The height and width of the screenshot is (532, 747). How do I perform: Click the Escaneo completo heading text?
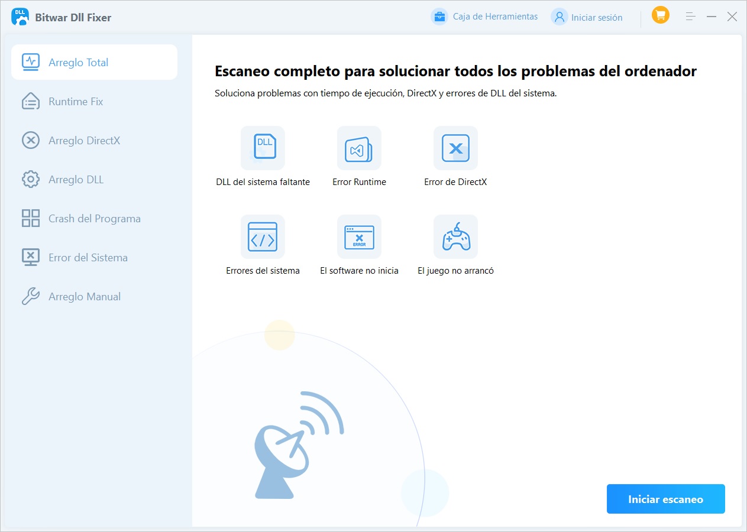click(x=455, y=72)
